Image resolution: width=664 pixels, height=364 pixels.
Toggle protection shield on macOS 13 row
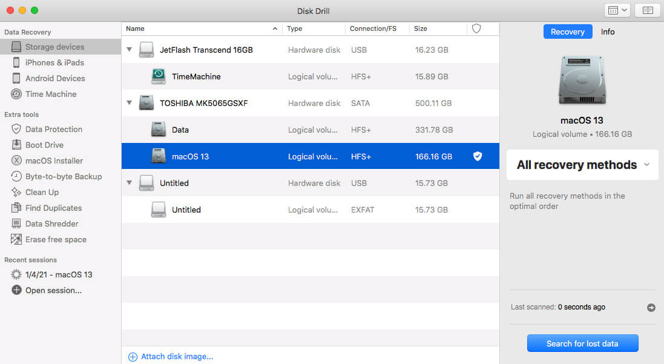pos(478,156)
